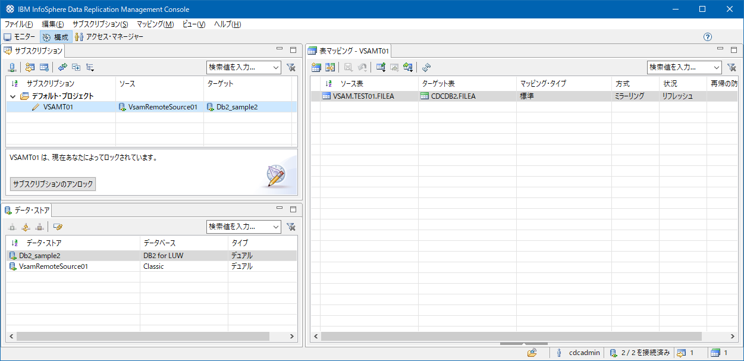Screen dimensions: 744x361
Task: Select the VsamRemoteSource01 datastore row
Action: tap(152, 266)
